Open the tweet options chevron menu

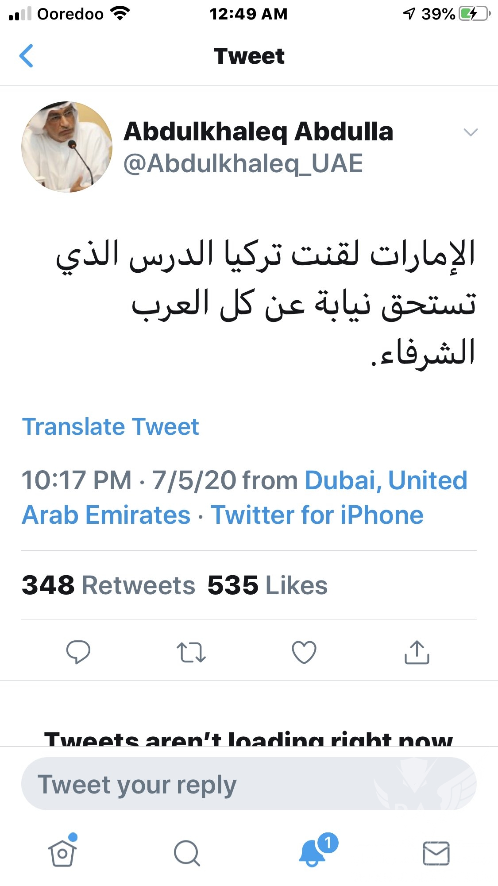pyautogui.click(x=470, y=132)
